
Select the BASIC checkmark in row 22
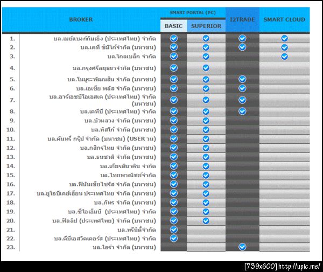(174, 238)
